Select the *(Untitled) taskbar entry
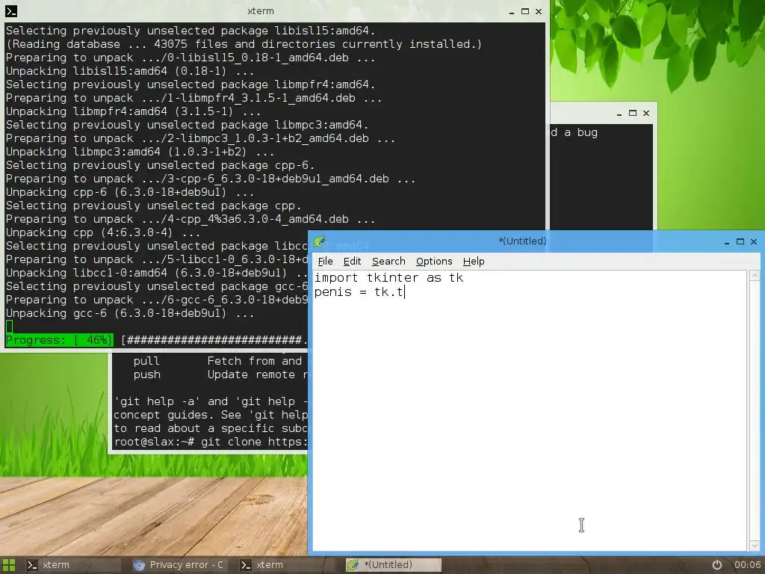 click(393, 565)
